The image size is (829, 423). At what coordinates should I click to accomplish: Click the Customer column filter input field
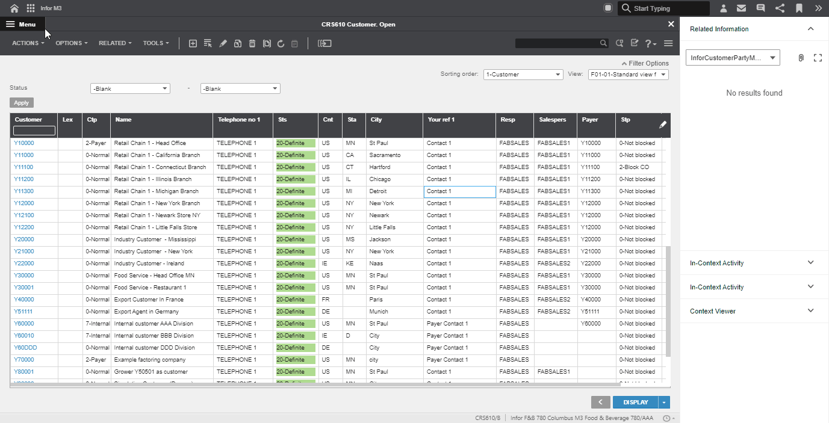tap(34, 131)
